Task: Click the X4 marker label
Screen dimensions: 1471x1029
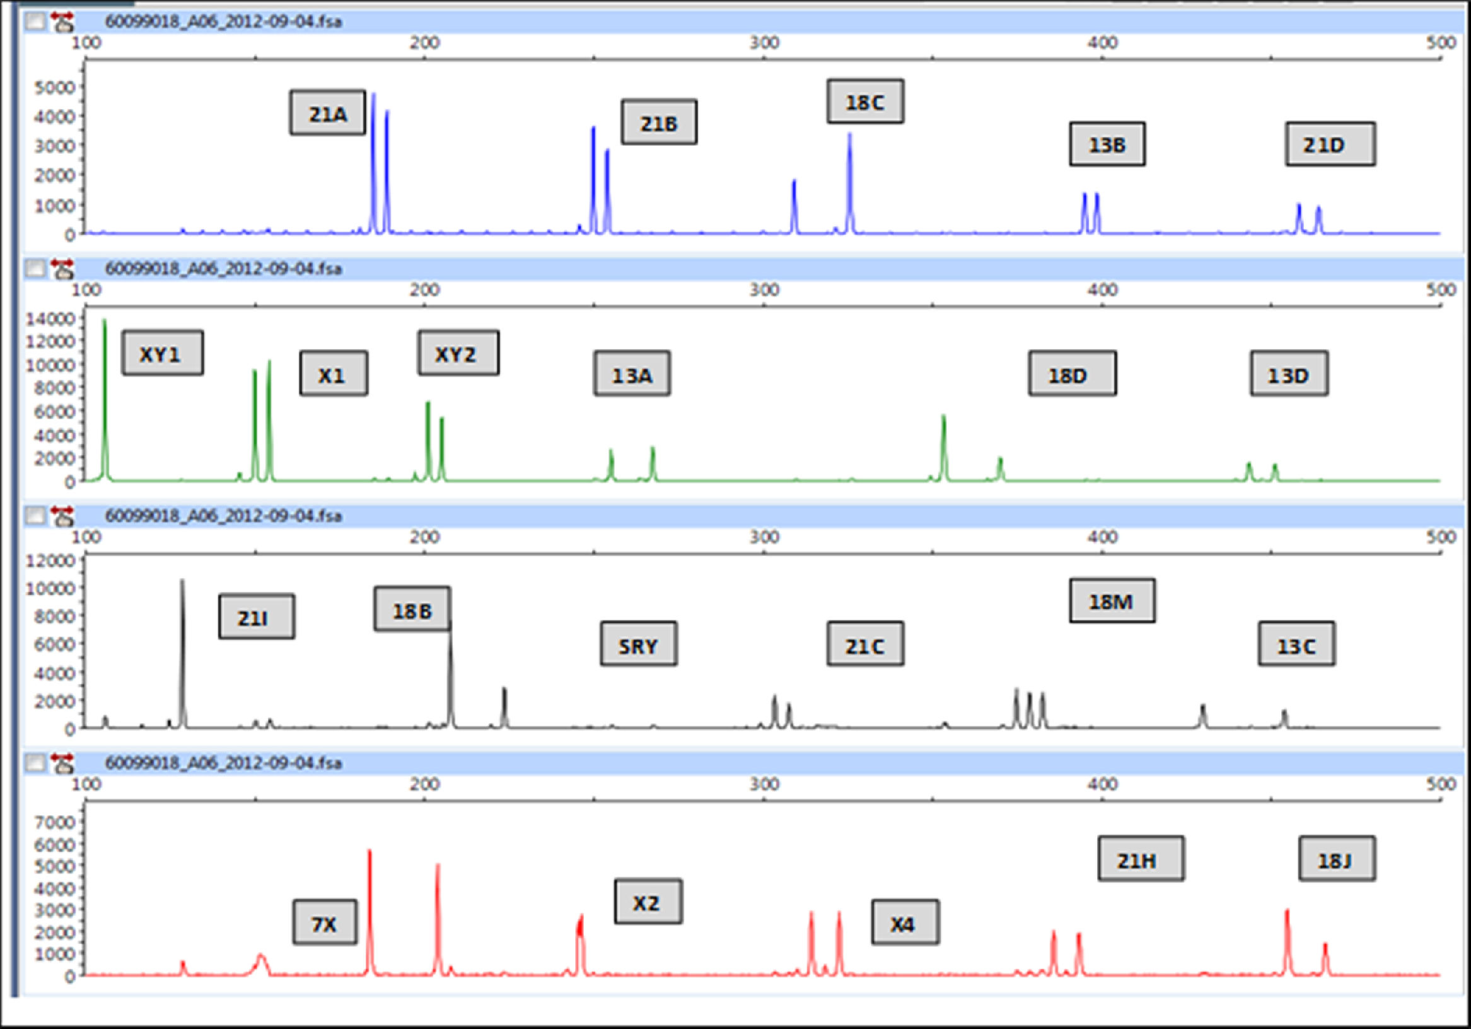Action: click(x=905, y=922)
